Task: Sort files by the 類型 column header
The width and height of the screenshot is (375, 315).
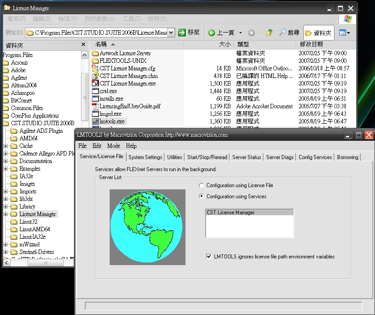Action: click(x=265, y=44)
